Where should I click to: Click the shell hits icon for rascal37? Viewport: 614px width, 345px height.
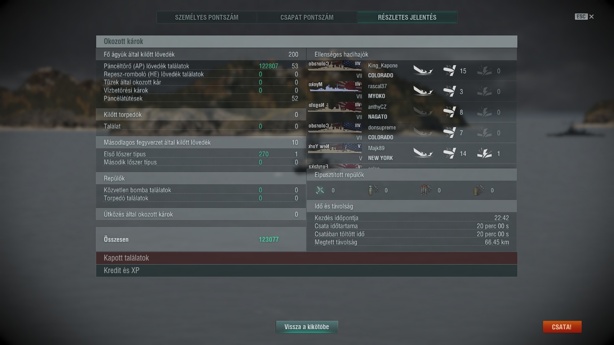449,92
